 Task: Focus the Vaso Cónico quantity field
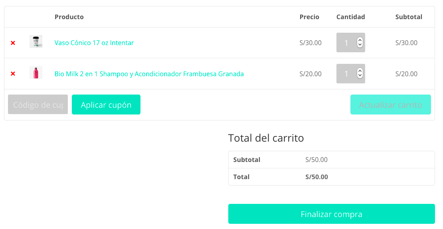pos(347,43)
